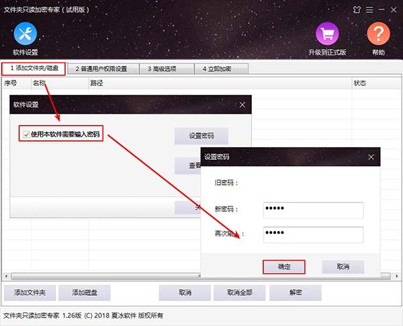Click the 取消全部 button
This screenshot has width=403, height=326.
click(x=239, y=293)
